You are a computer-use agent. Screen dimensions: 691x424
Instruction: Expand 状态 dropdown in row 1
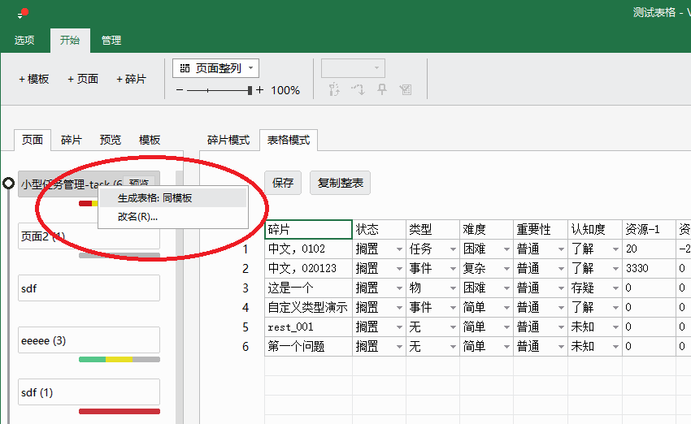(x=398, y=249)
